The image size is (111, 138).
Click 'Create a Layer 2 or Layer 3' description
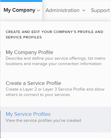55,89
